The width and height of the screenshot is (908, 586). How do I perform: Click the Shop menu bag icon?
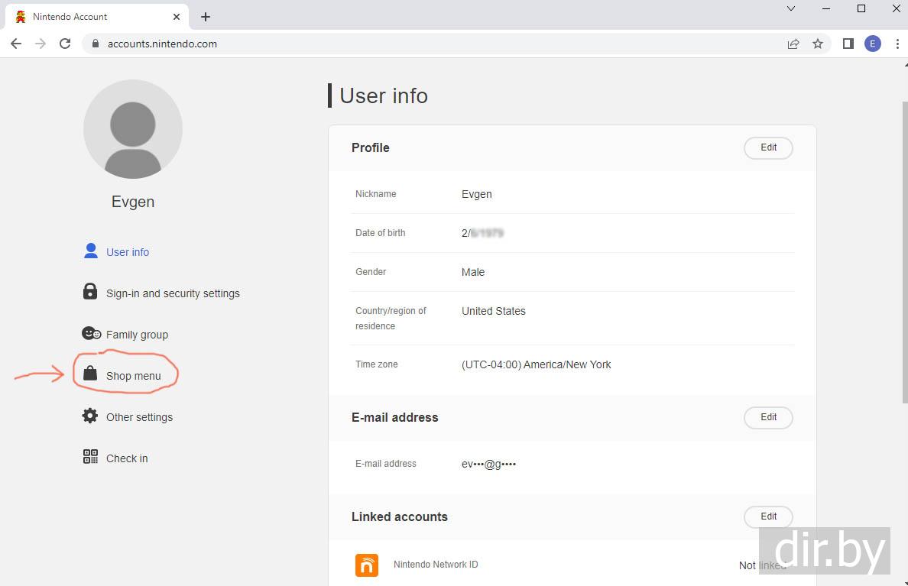[90, 374]
